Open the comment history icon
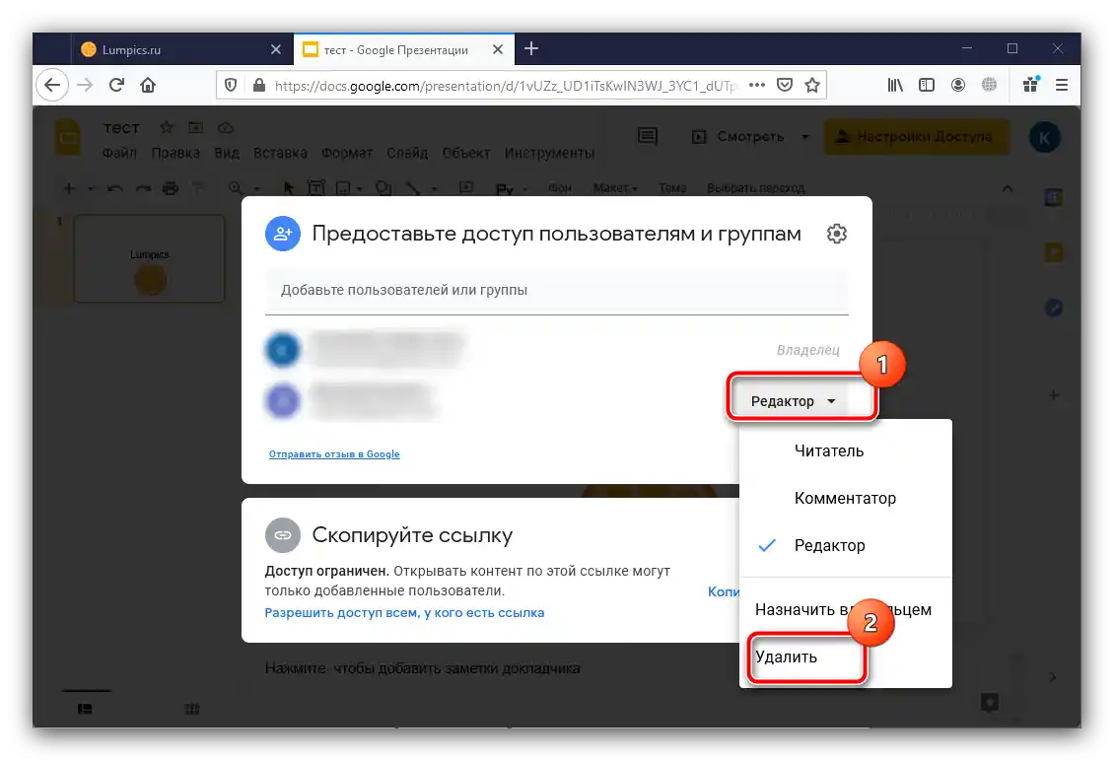 pyautogui.click(x=648, y=136)
